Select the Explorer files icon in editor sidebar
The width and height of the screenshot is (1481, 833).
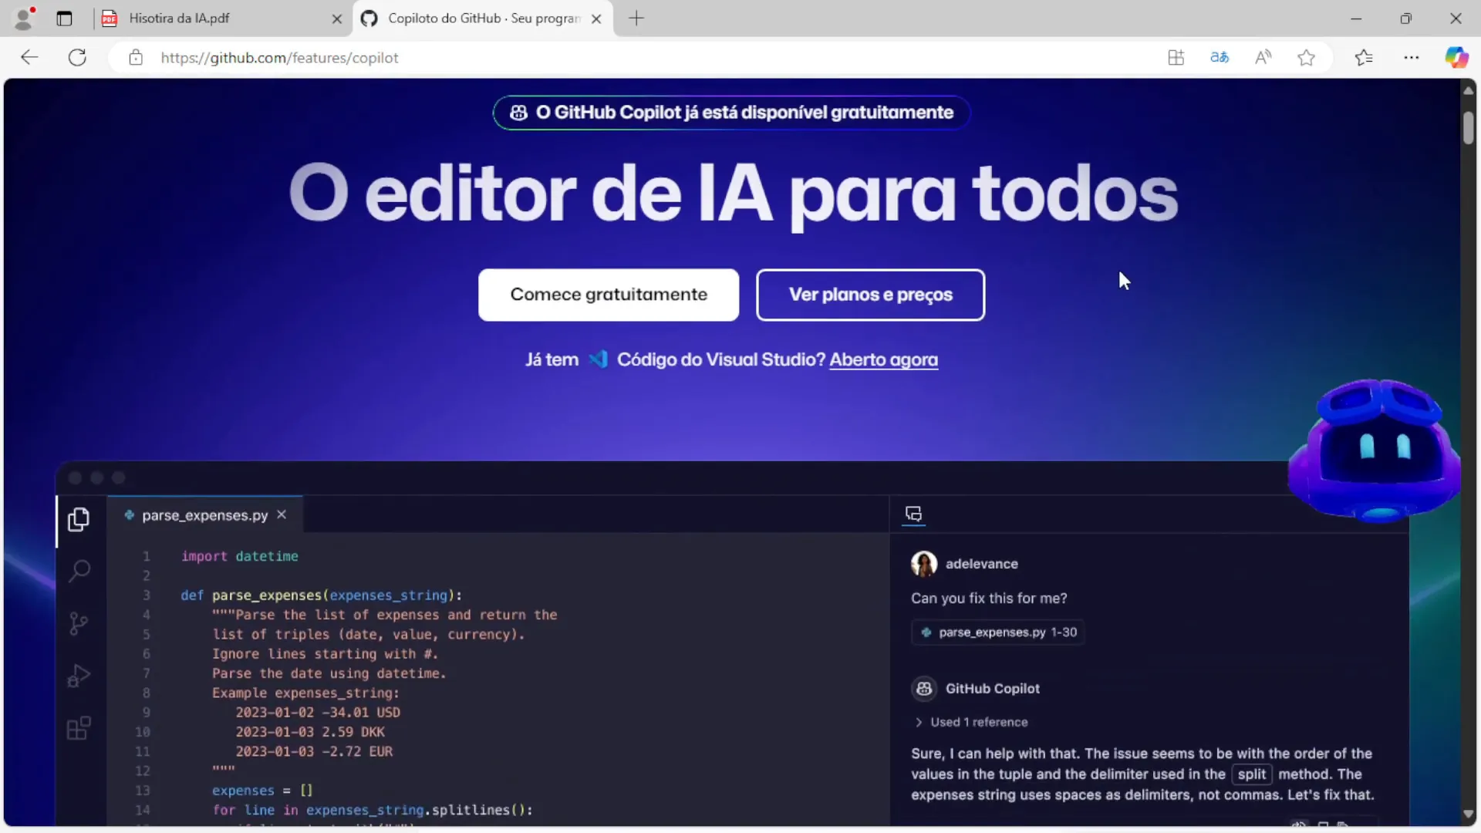click(x=78, y=520)
